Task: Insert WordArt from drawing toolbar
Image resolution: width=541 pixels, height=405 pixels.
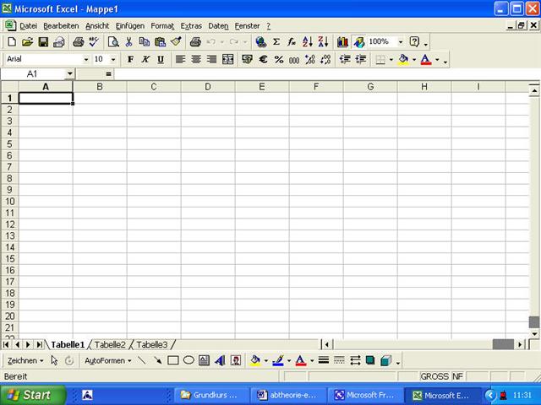Action: point(220,360)
